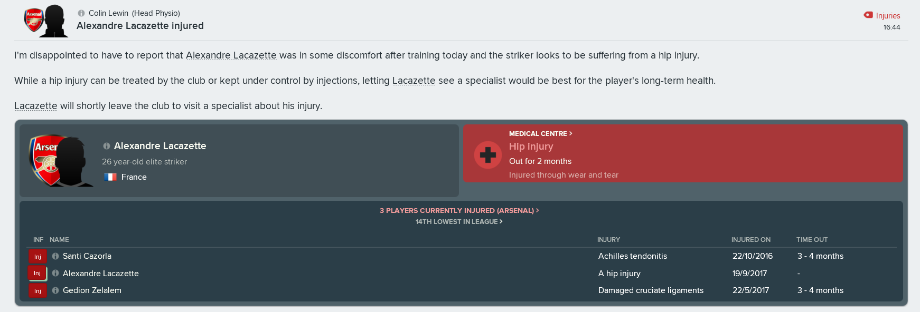Select the Hip Injury title in the red panel
Viewport: 920px width, 312px height.
(x=531, y=147)
